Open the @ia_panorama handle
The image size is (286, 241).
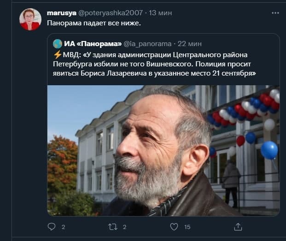click(x=147, y=44)
